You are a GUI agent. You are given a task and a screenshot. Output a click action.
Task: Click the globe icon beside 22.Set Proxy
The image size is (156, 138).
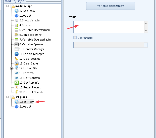pos(17,11)
